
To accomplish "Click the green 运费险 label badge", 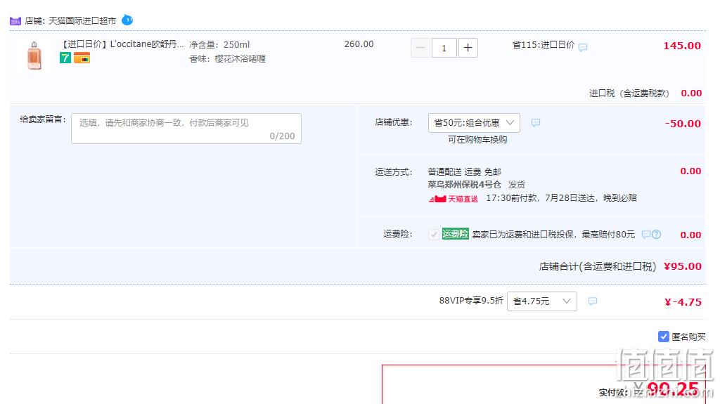I will (x=455, y=234).
